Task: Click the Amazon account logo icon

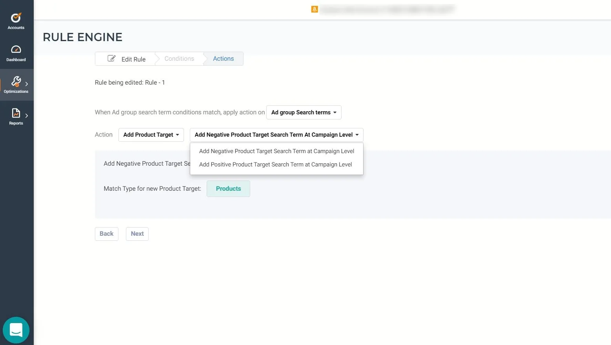Action: coord(315,9)
